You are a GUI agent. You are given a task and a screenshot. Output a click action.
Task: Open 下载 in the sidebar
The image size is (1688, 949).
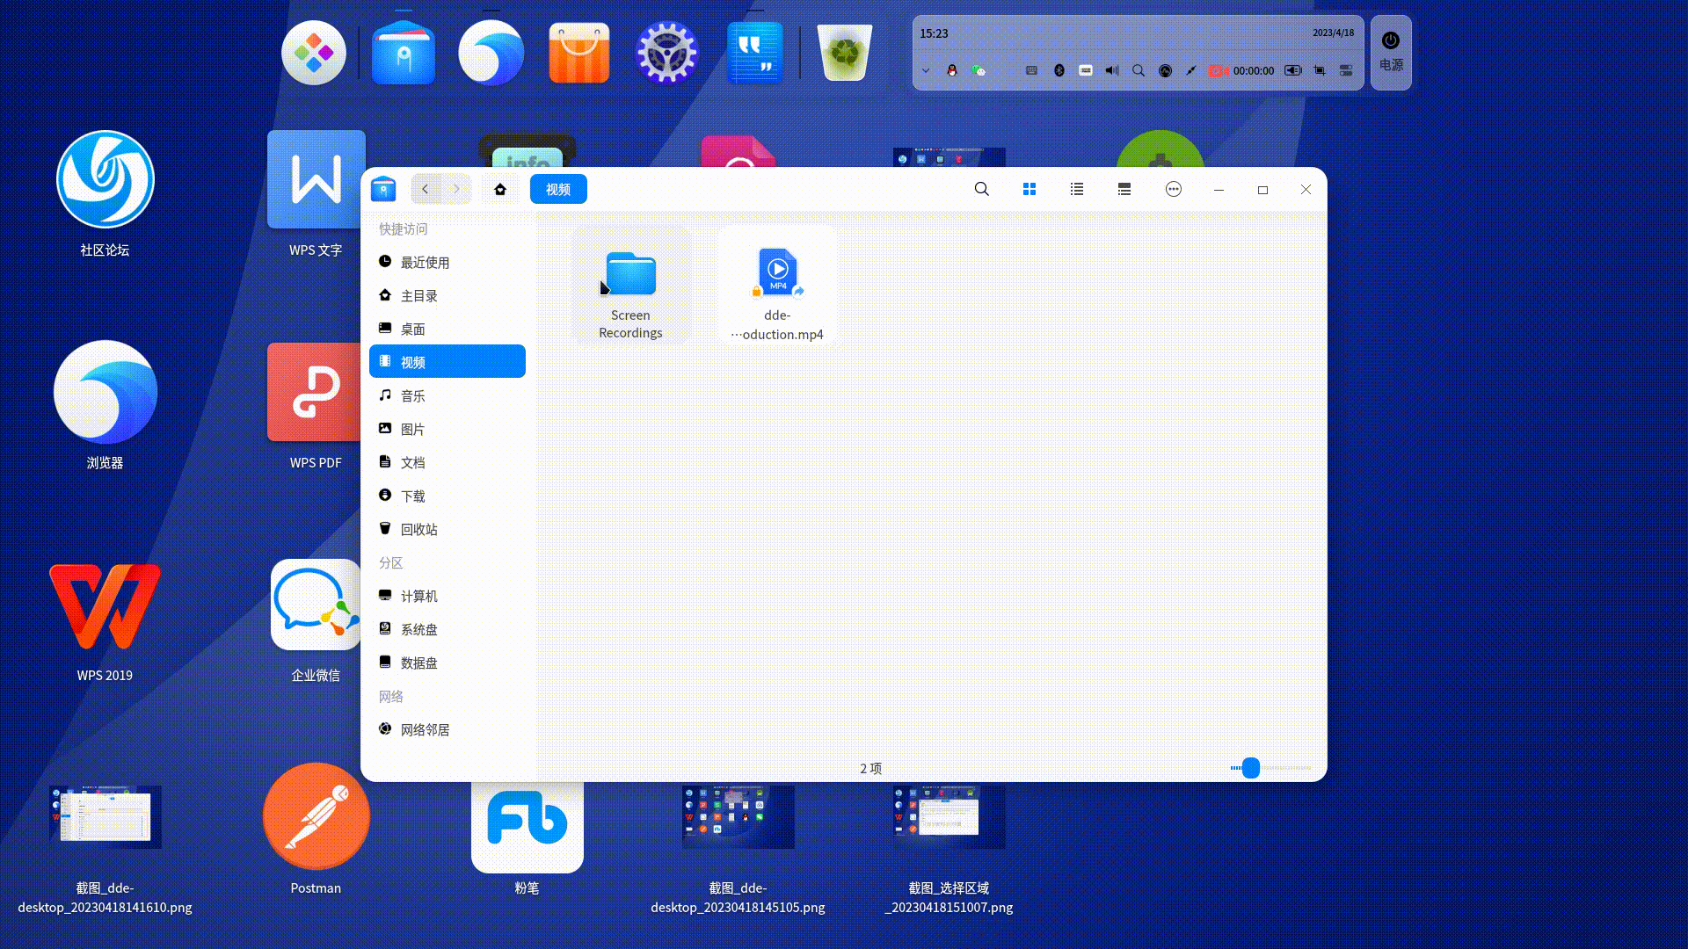(447, 496)
